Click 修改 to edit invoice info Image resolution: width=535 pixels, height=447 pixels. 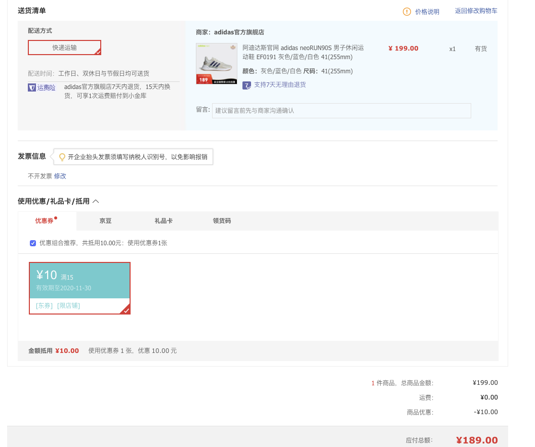(60, 176)
